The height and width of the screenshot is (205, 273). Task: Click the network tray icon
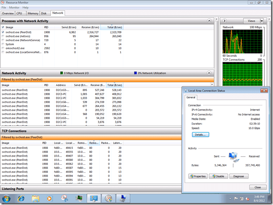point(241,199)
